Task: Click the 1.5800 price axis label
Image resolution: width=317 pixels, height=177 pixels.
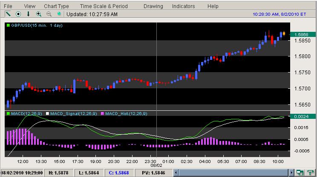Action: [302, 56]
